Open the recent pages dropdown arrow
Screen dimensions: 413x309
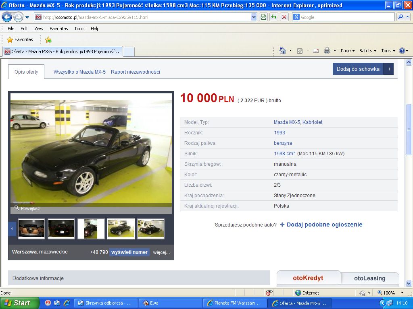pos(27,17)
